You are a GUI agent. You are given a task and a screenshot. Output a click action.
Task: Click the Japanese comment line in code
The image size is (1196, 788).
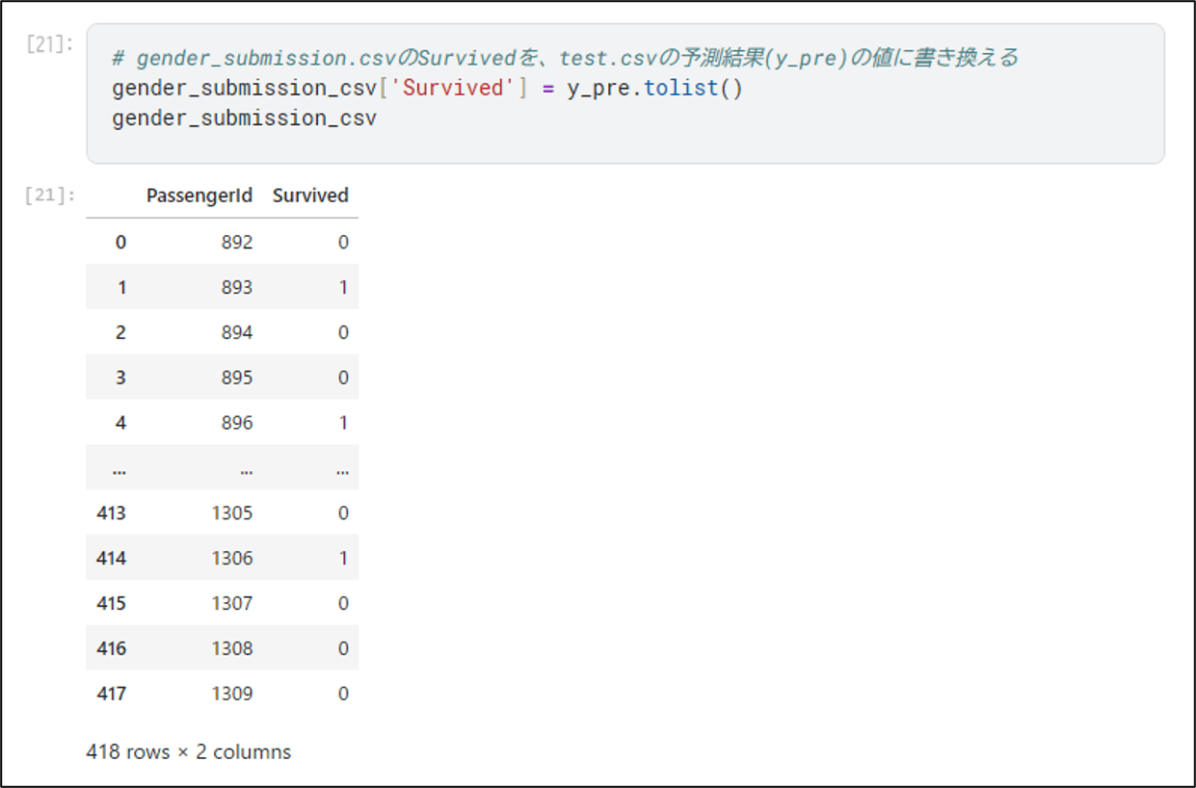point(565,58)
